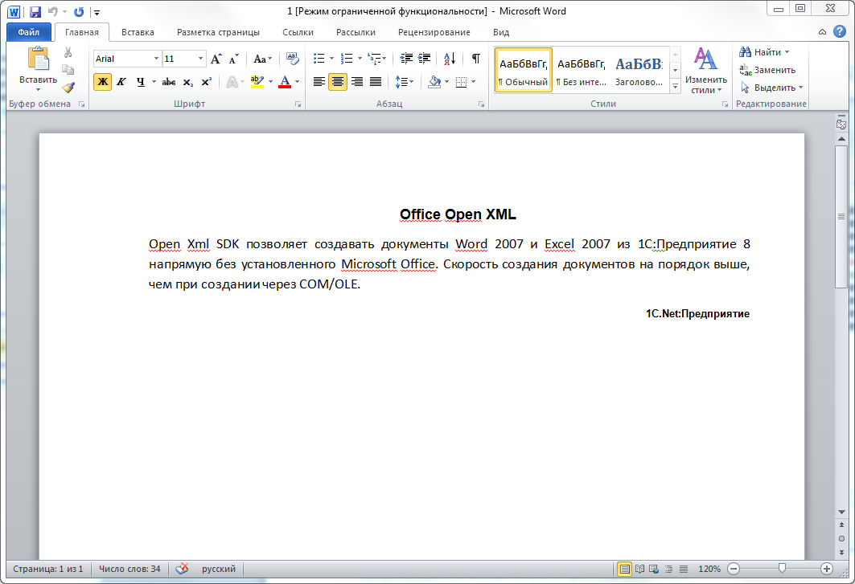Click the Justify alignment icon

point(376,82)
